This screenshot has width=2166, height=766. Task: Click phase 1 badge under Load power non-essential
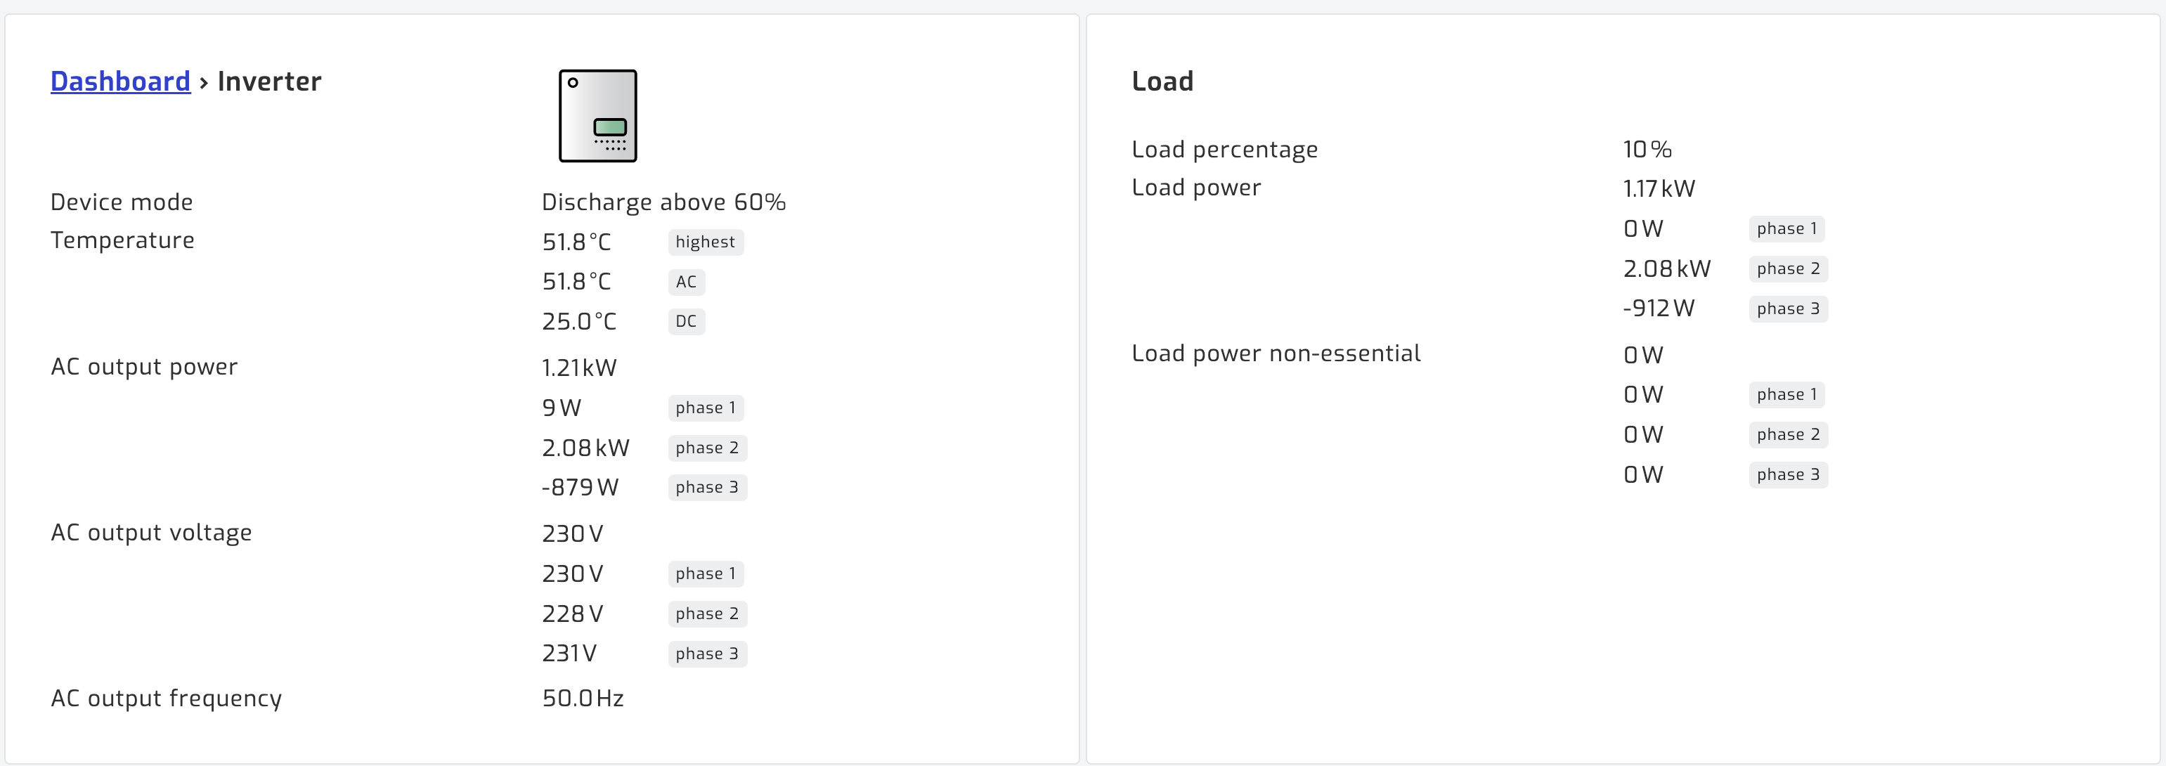coord(1786,394)
